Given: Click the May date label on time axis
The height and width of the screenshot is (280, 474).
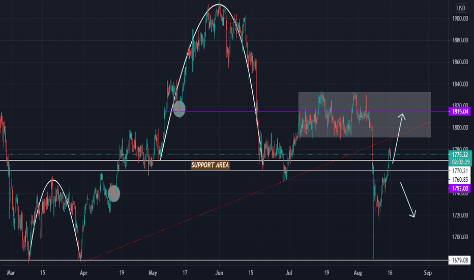Looking at the screenshot, I should tap(153, 273).
